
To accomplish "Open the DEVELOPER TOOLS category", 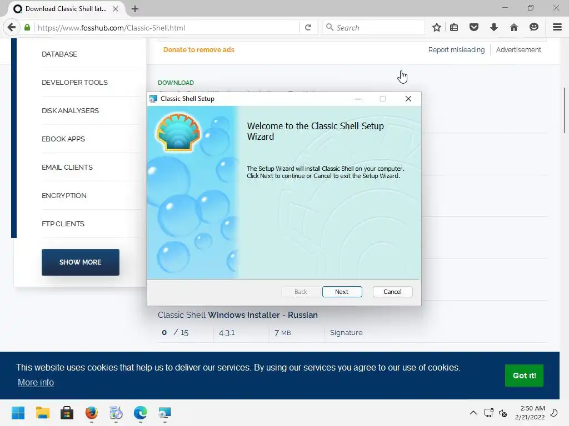I will pyautogui.click(x=74, y=83).
